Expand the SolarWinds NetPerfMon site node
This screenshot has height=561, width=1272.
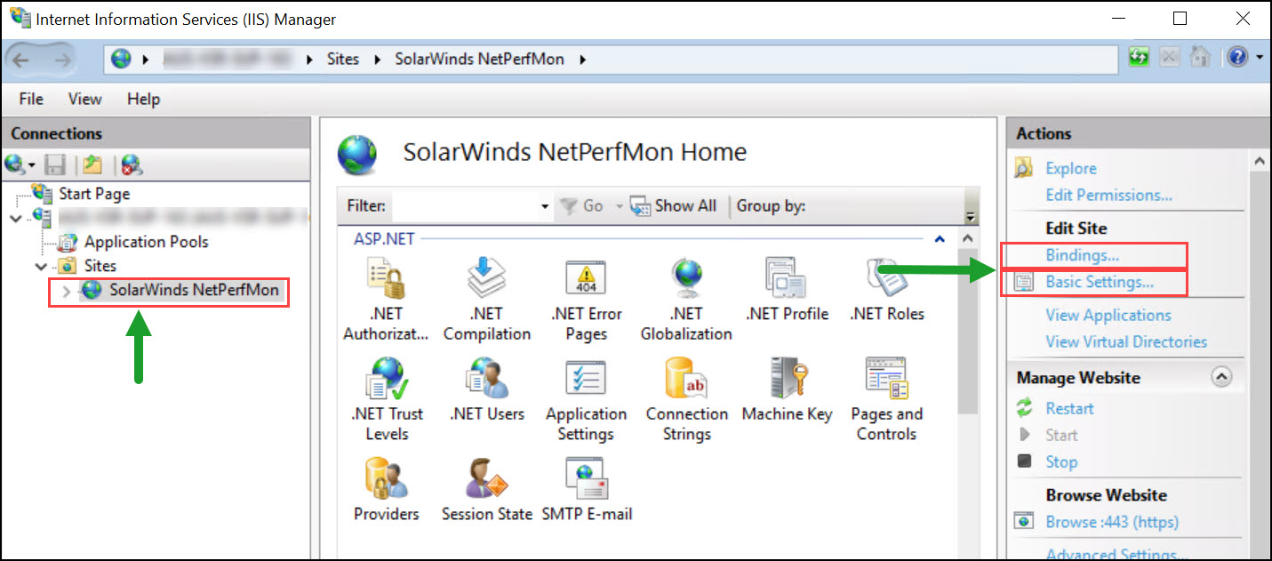click(x=67, y=291)
